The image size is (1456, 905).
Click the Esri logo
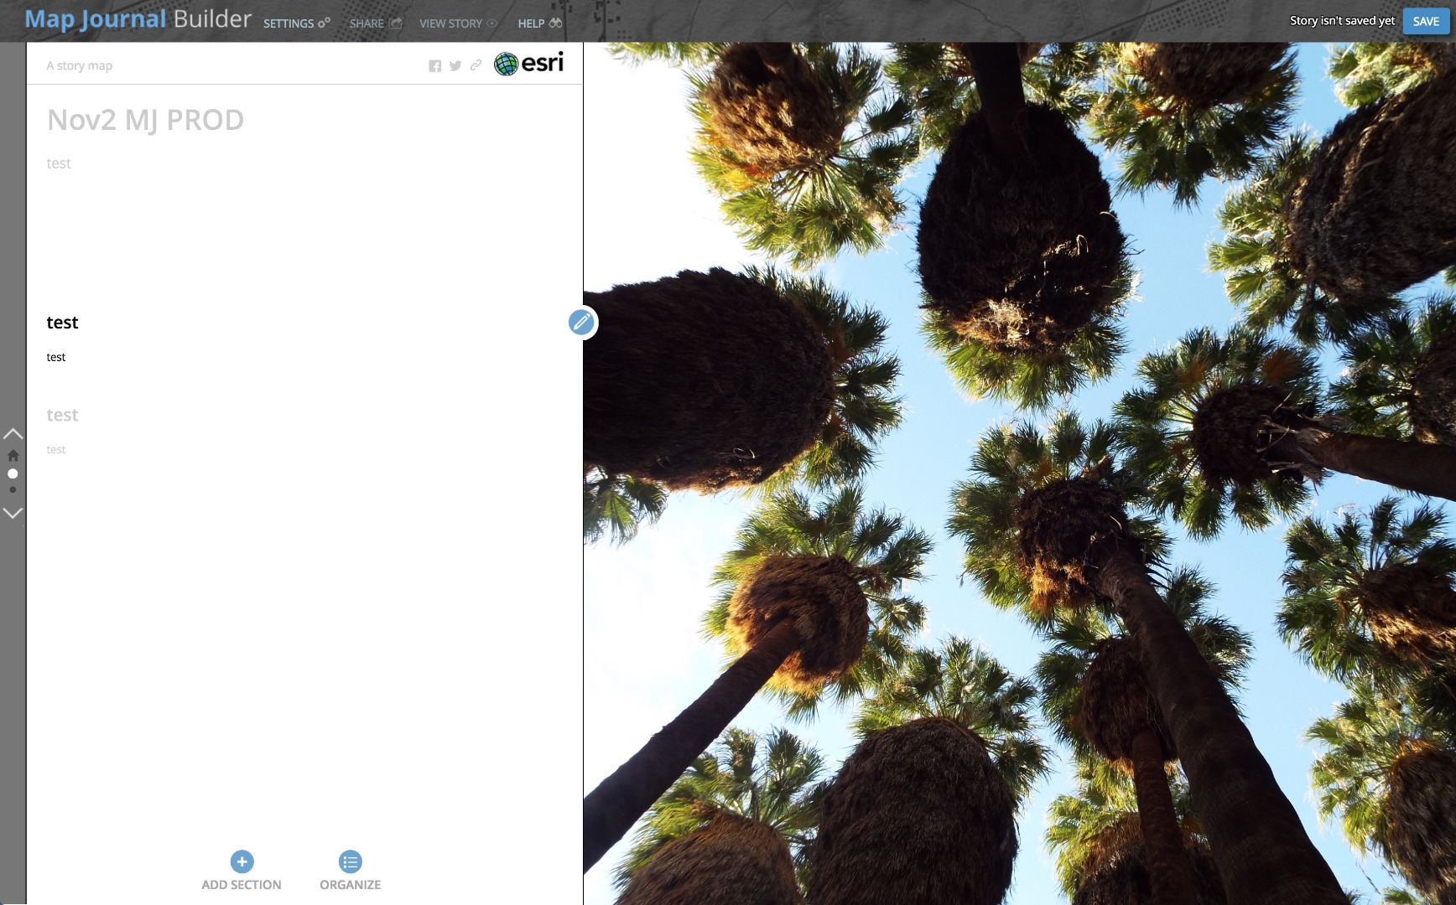click(528, 64)
